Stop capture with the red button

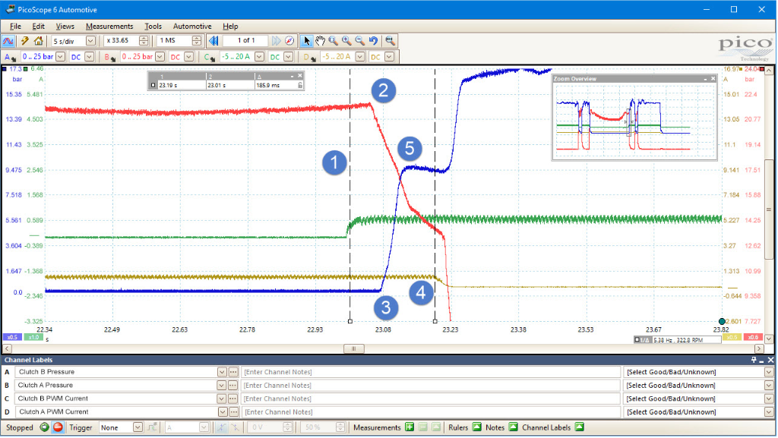(58, 427)
